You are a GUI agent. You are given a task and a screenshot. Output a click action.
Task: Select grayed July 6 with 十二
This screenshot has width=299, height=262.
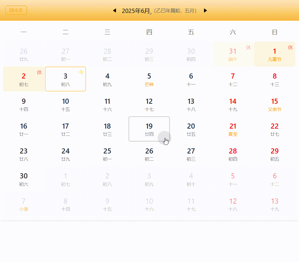pos(275,179)
